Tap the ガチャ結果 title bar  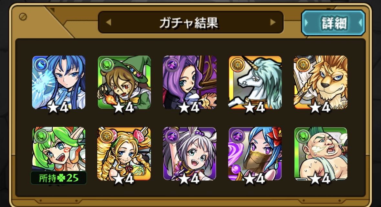click(x=191, y=22)
